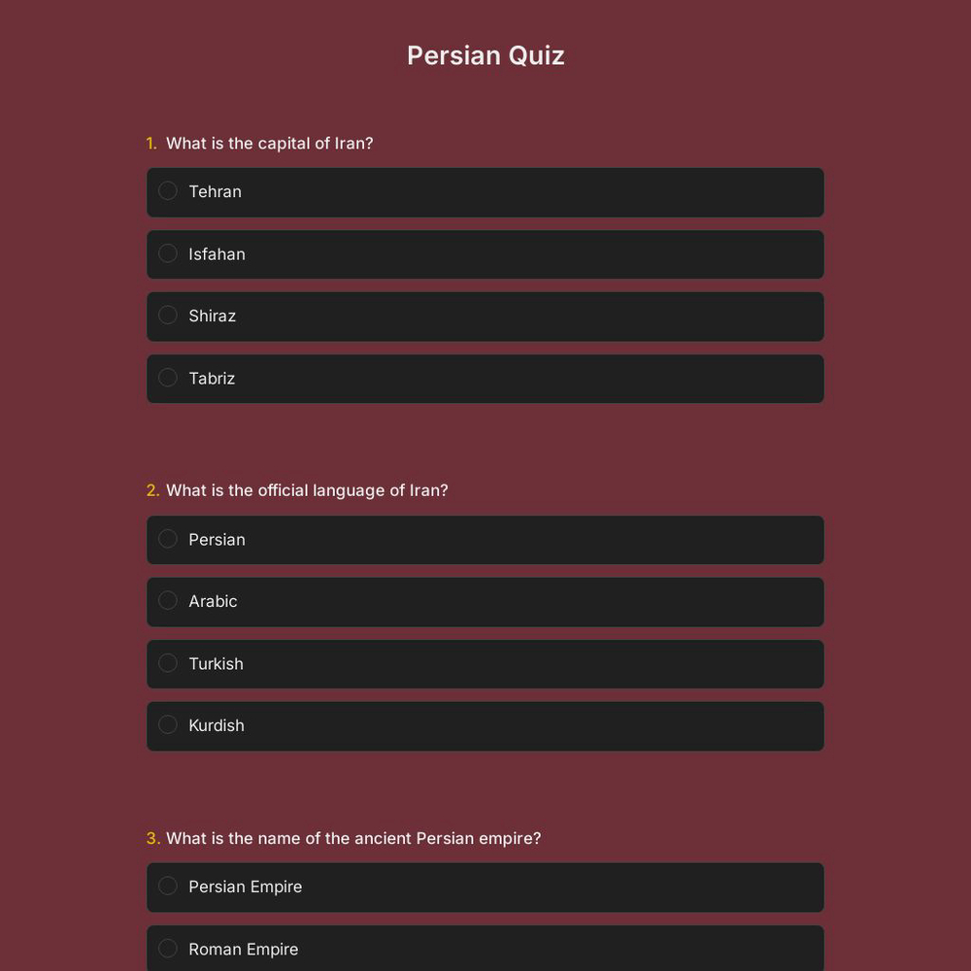Select Persian Empire for question three
Viewport: 971px width, 971px height.
click(167, 886)
